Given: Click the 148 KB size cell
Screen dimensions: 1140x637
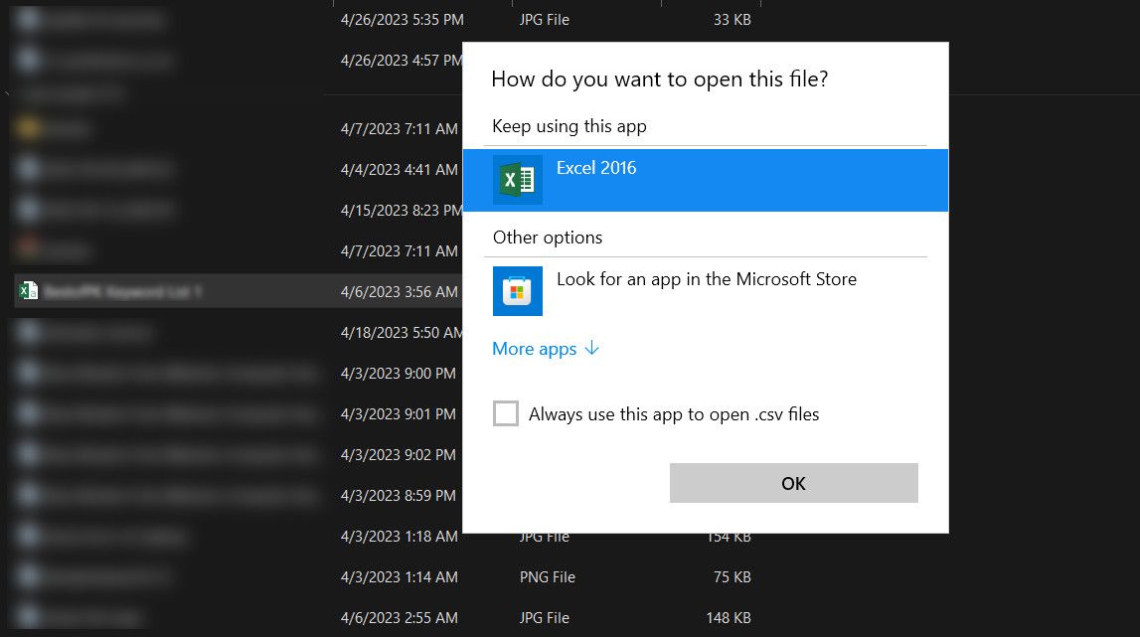Looking at the screenshot, I should tap(729, 617).
